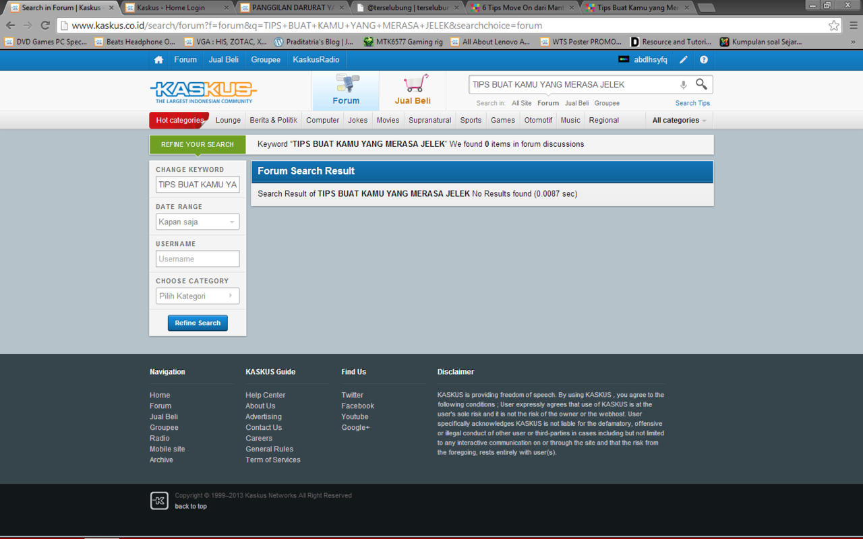Screen dimensions: 863x539
Task: Open Chrome menu hamburger icon
Action: (x=853, y=26)
